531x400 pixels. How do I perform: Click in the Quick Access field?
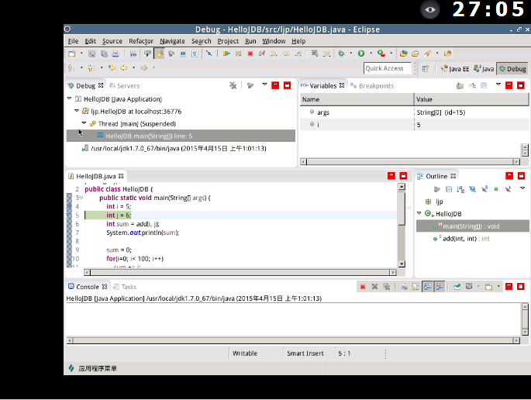(x=388, y=69)
